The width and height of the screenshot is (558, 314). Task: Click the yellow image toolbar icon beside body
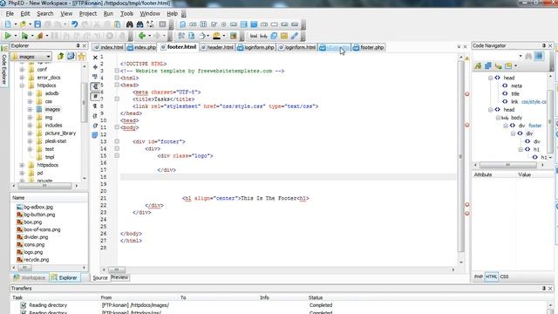(x=284, y=36)
